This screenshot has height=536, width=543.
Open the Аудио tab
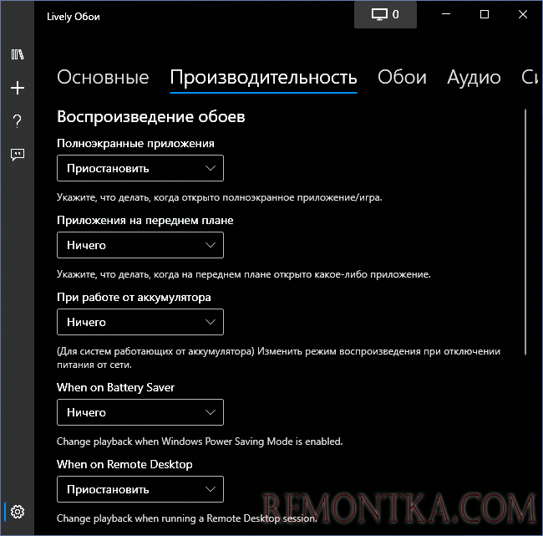[x=474, y=78]
